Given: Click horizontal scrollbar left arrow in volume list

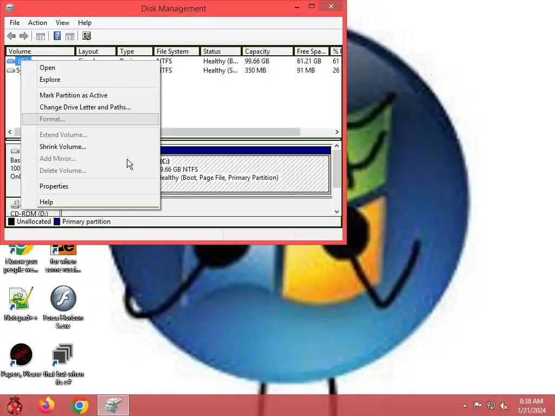Looking at the screenshot, I should (x=10, y=132).
